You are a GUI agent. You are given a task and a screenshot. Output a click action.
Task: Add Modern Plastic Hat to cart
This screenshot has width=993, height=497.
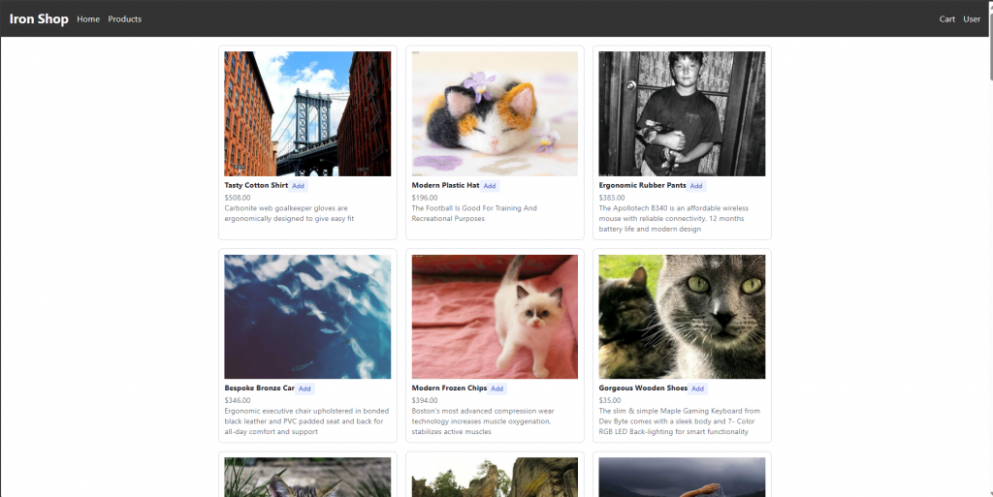click(490, 186)
